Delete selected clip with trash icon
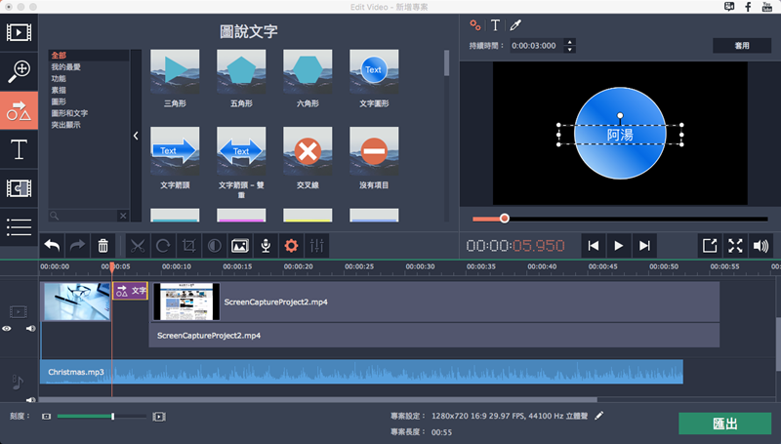This screenshot has width=781, height=444. tap(103, 246)
